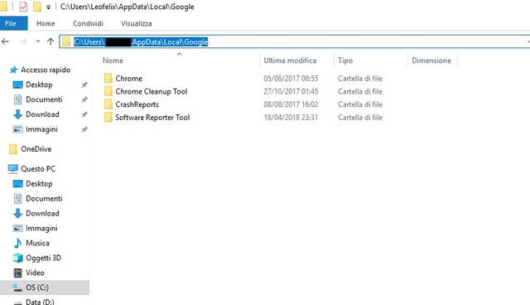The height and width of the screenshot is (305, 530).
Task: Click the date 18/04/2018 23:31
Action: (x=291, y=118)
